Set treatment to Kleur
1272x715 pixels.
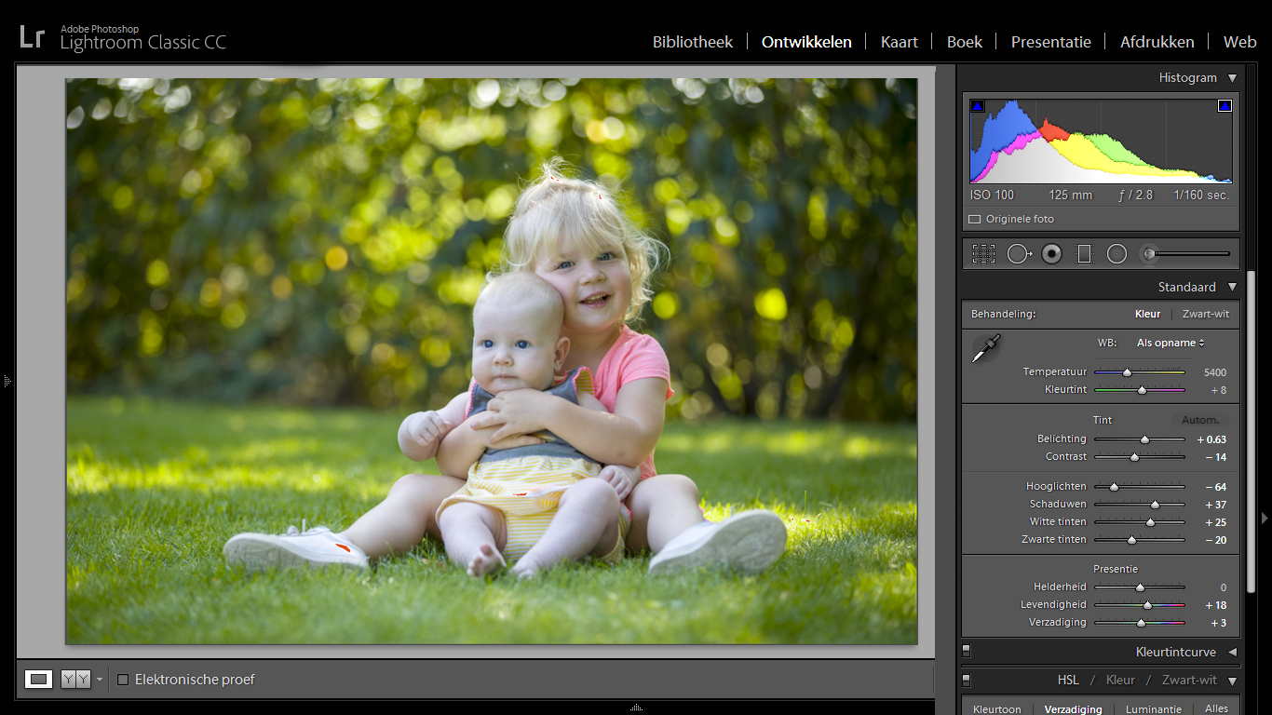[x=1147, y=315]
